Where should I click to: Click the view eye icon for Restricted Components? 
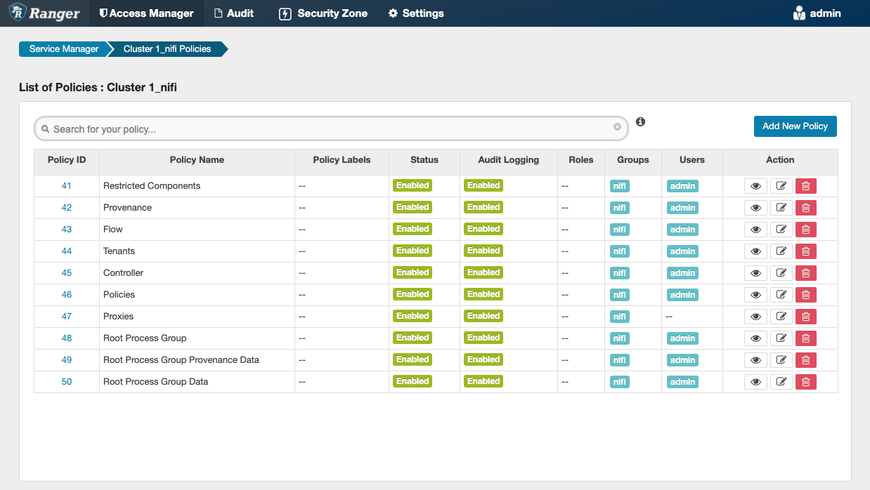coord(755,186)
